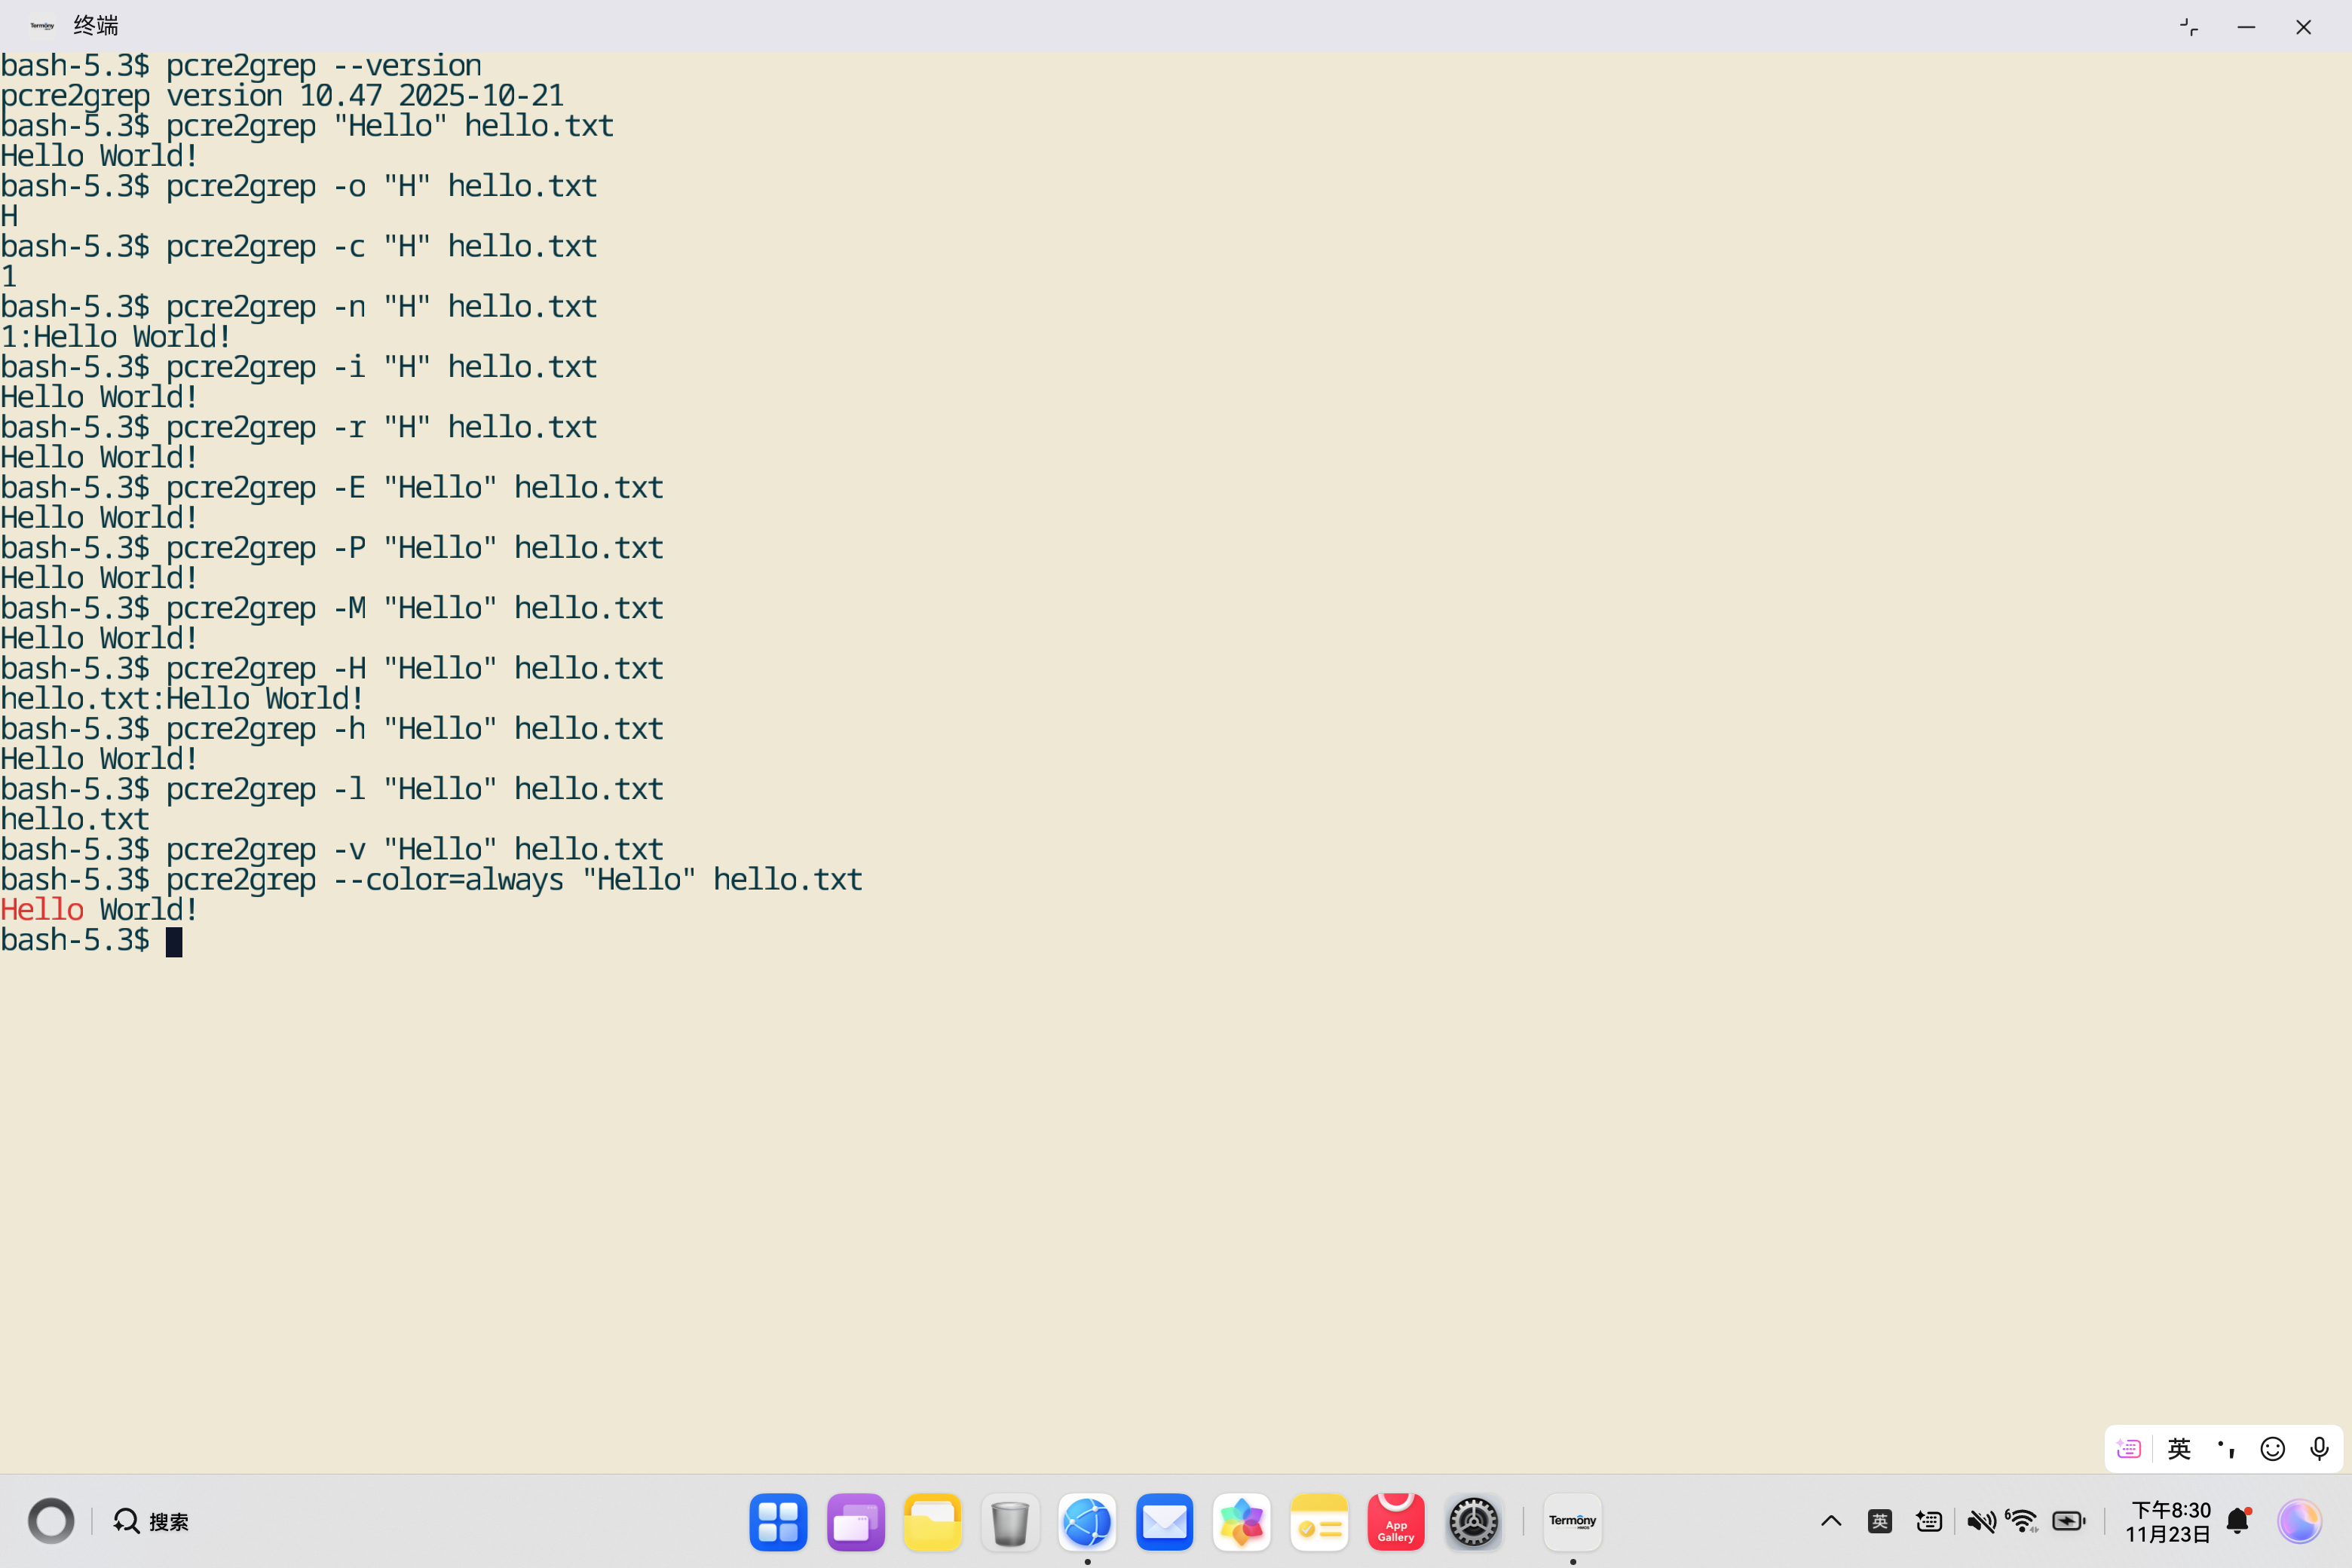This screenshot has width=2352, height=1568.
Task: Expand the hidden tray icons chevron
Action: tap(1831, 1521)
